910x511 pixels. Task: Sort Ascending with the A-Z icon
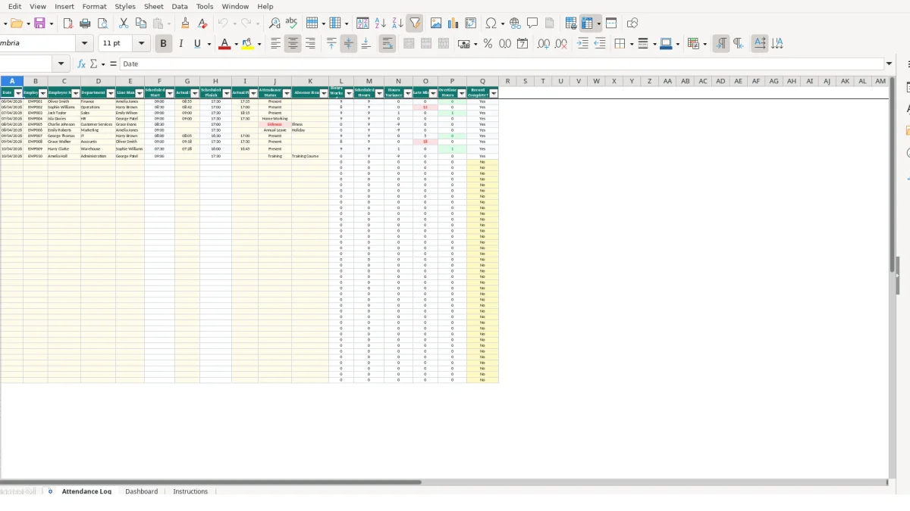(380, 23)
